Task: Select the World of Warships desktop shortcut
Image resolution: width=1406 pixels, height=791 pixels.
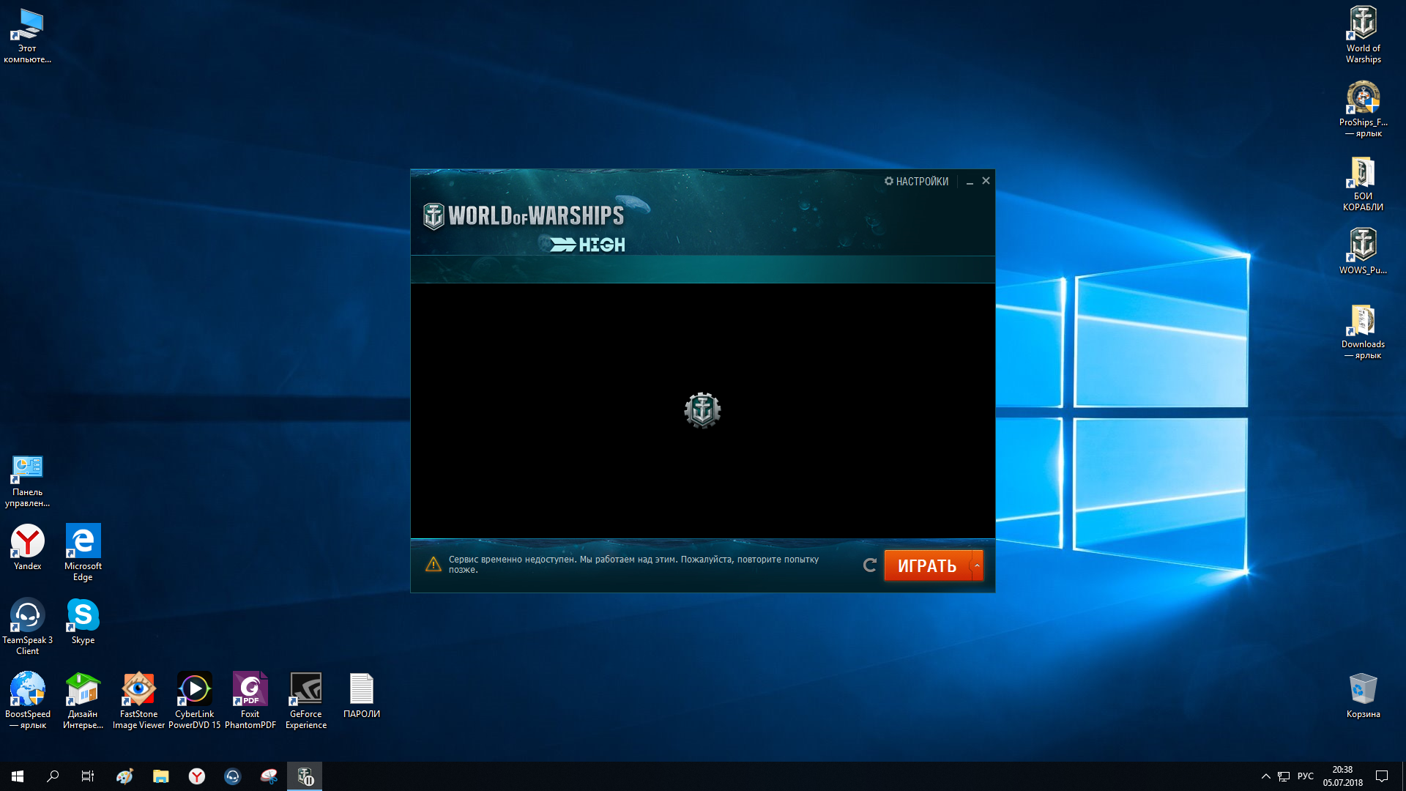Action: coord(1363,35)
